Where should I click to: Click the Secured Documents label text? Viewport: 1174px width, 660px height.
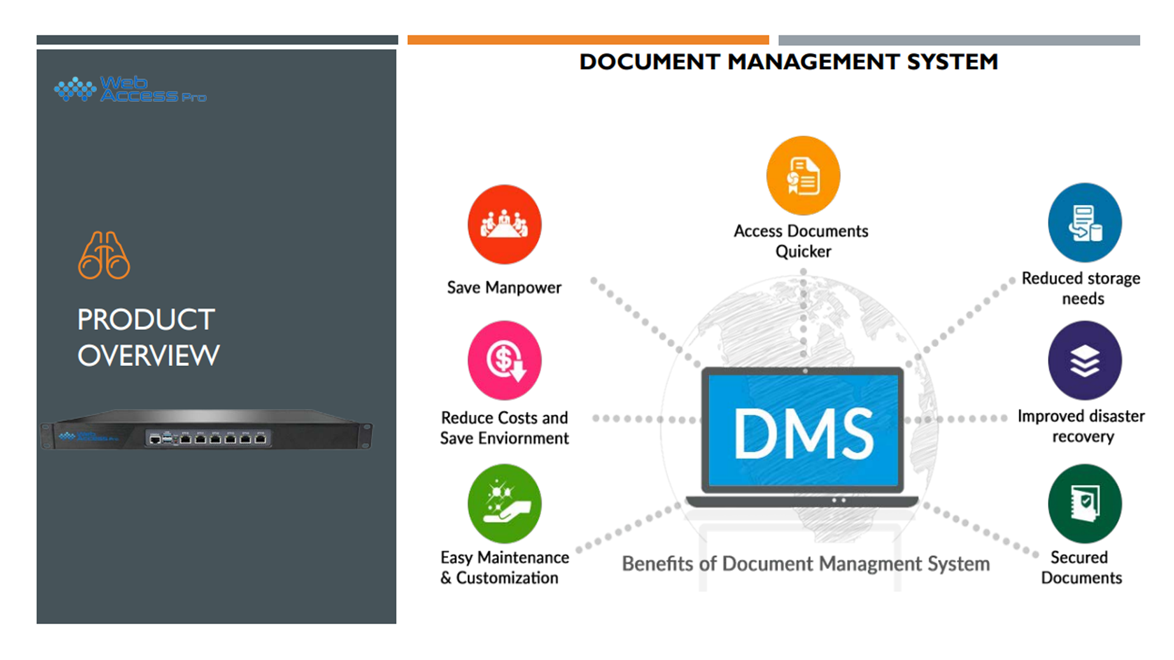pyautogui.click(x=1081, y=568)
